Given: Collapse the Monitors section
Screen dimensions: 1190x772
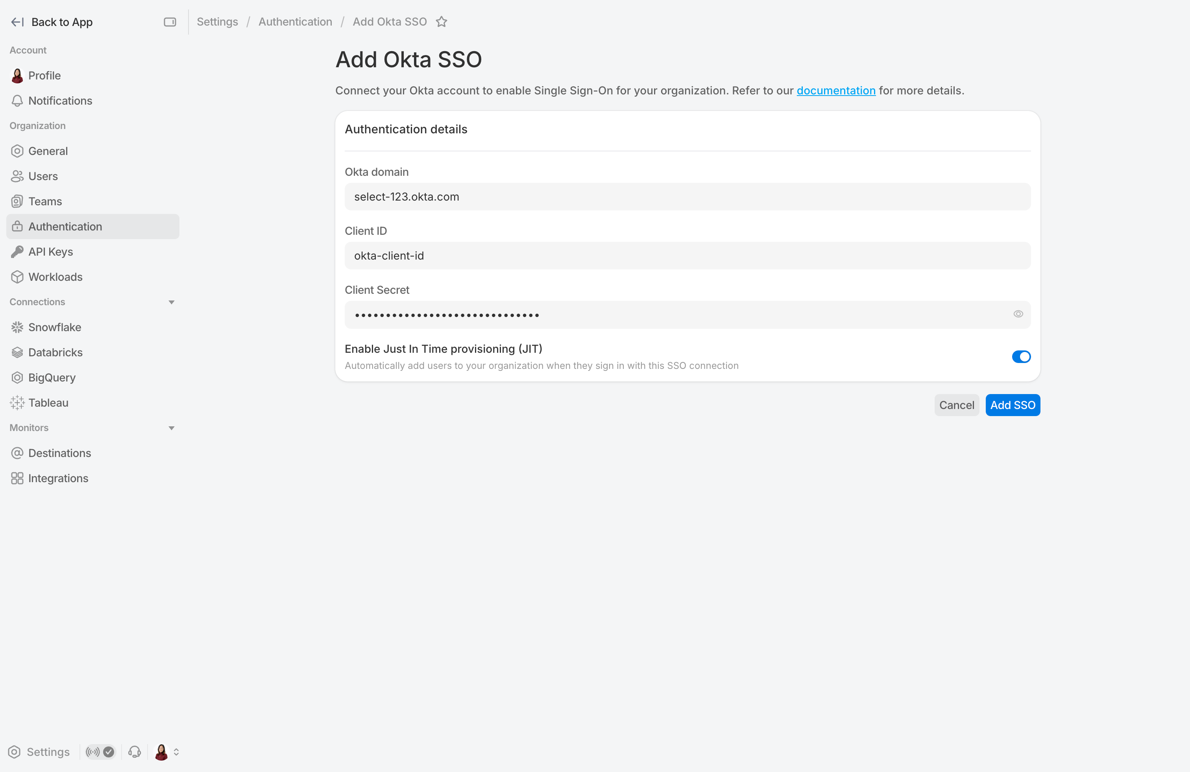Looking at the screenshot, I should coord(172,428).
